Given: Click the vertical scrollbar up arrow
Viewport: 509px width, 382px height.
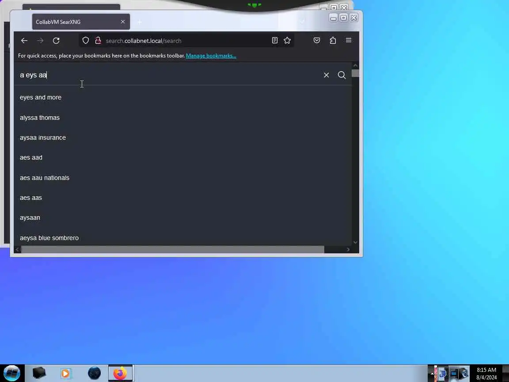Looking at the screenshot, I should [355, 65].
